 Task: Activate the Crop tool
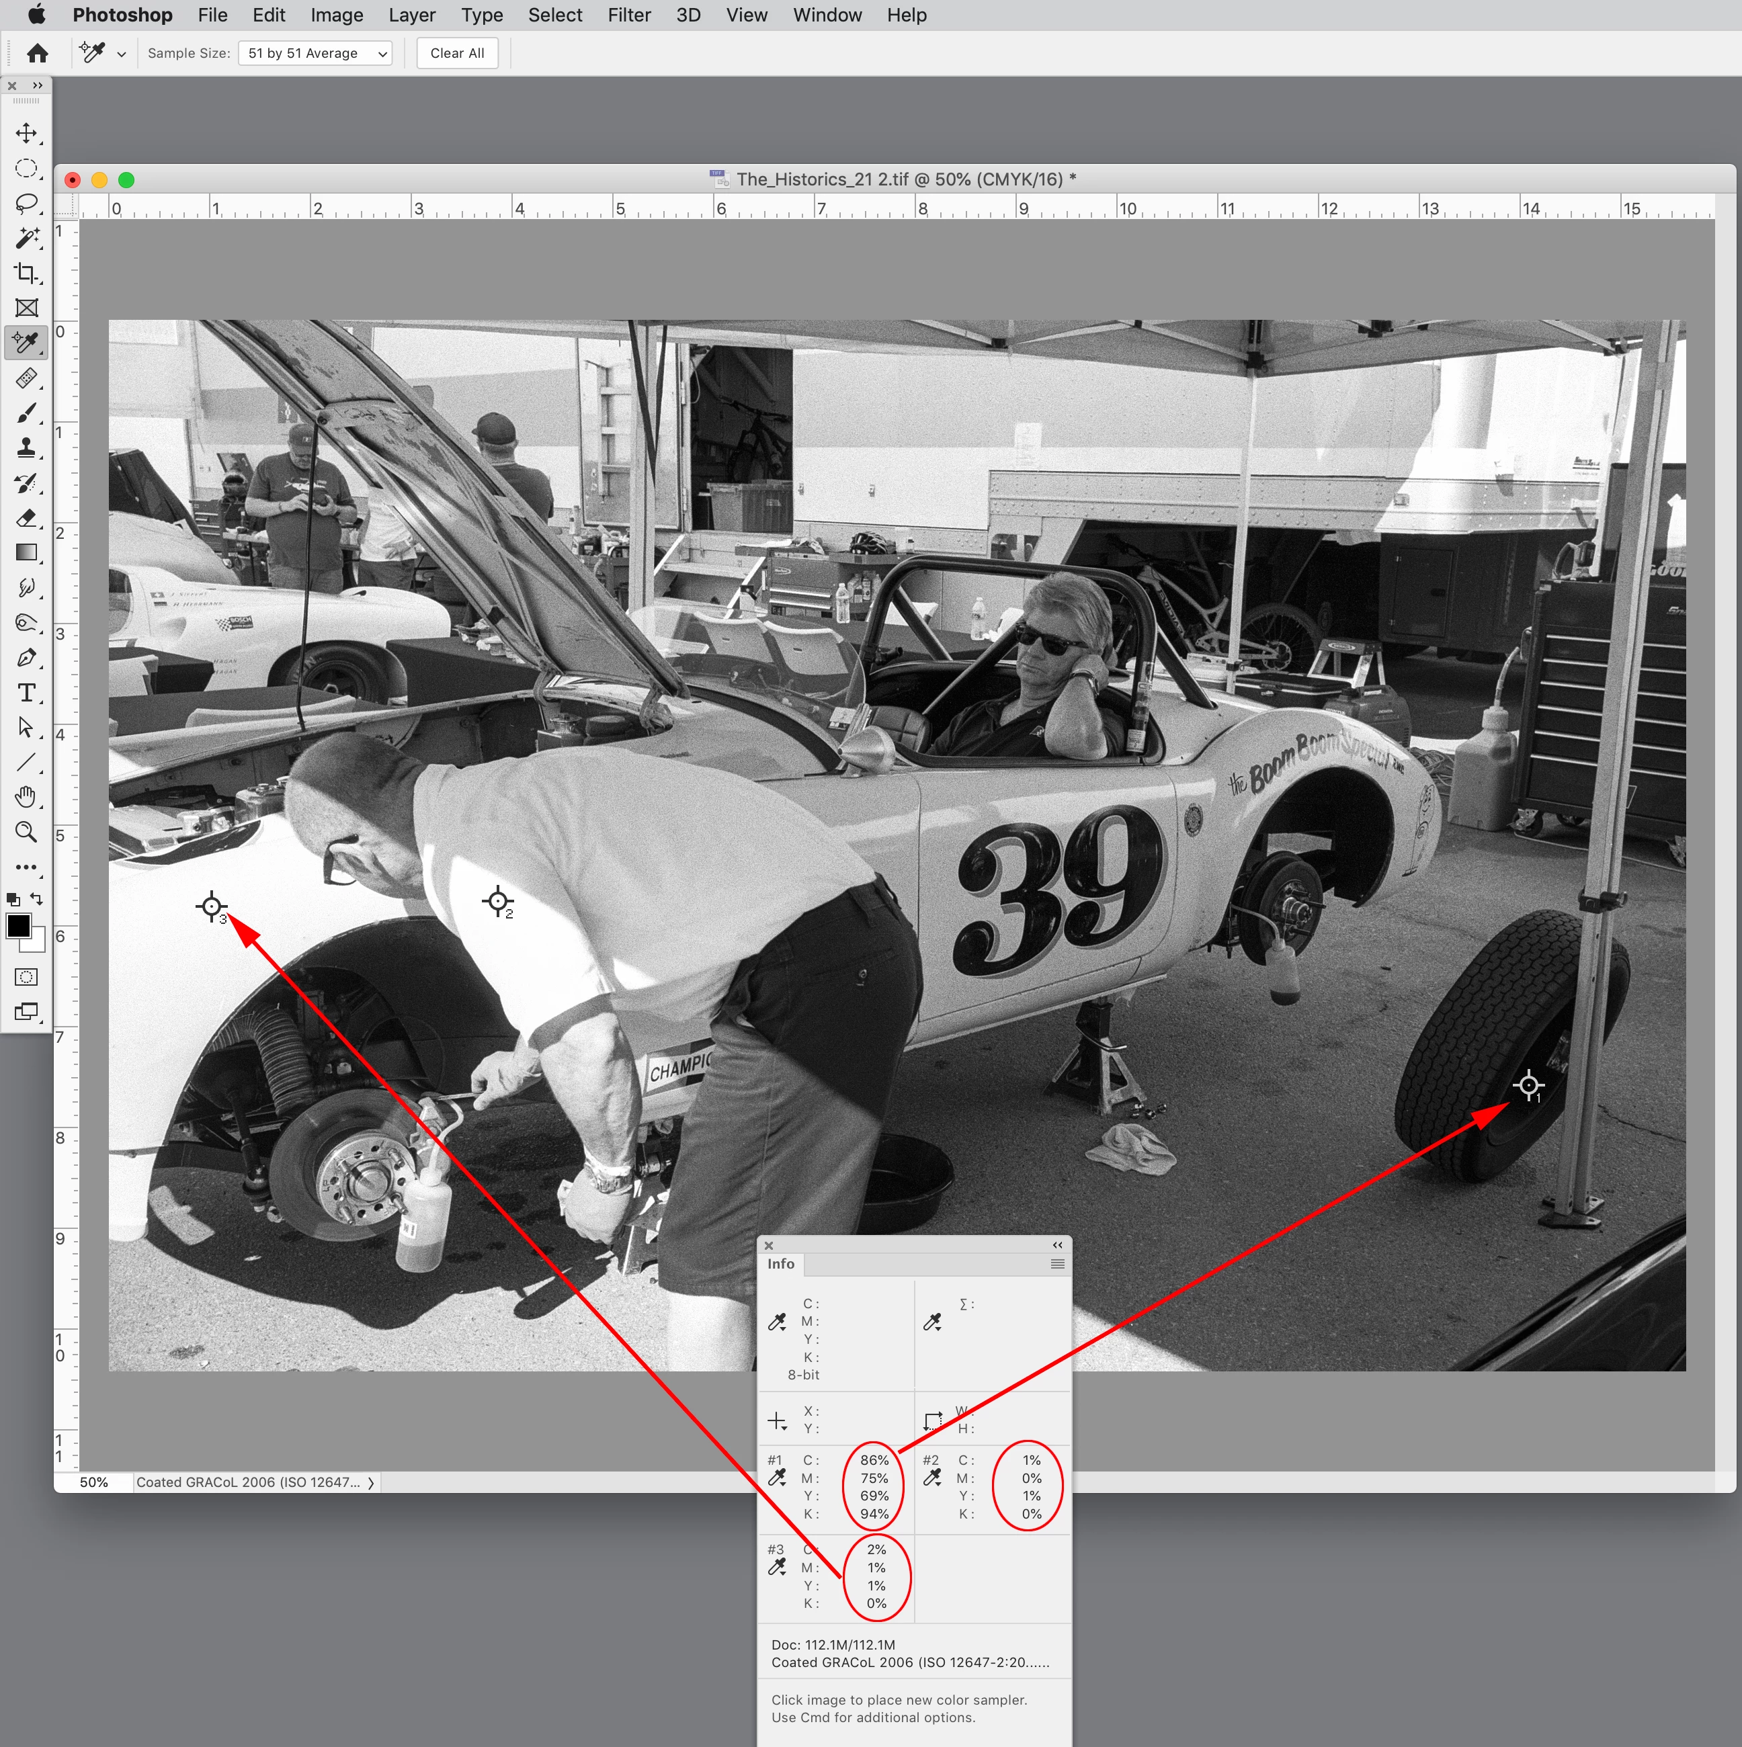coord(26,273)
